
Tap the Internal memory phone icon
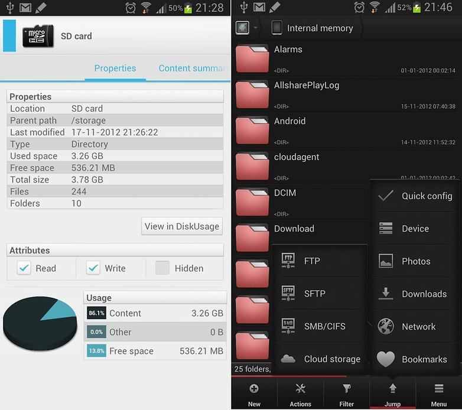[x=276, y=28]
